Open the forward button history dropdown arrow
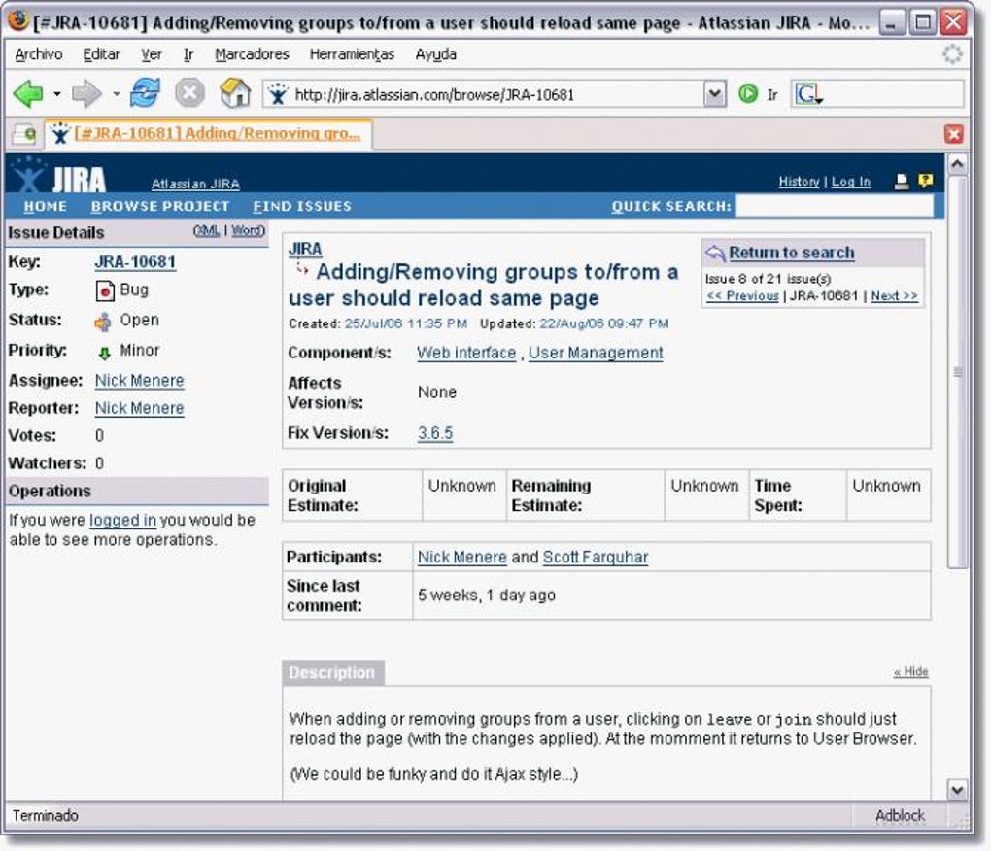The width and height of the screenshot is (991, 851). click(117, 95)
